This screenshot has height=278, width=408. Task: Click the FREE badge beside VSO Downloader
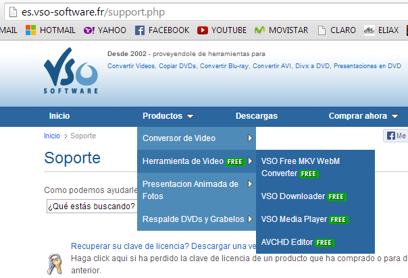336,197
